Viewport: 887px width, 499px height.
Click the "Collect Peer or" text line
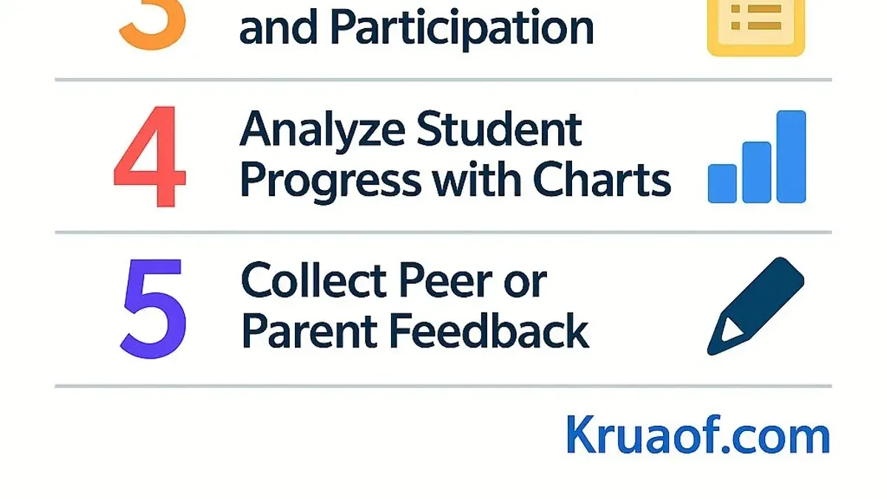394,281
